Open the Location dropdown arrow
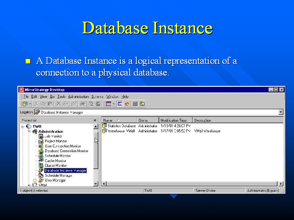The image size is (294, 220). tap(281, 112)
